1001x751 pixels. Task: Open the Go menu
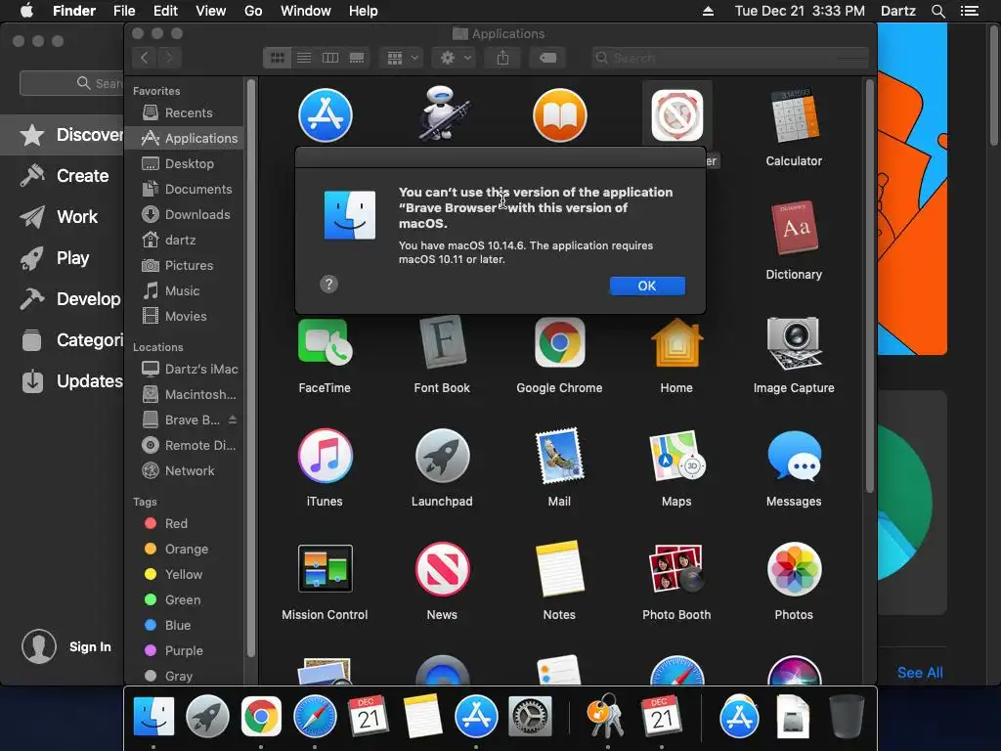[253, 11]
